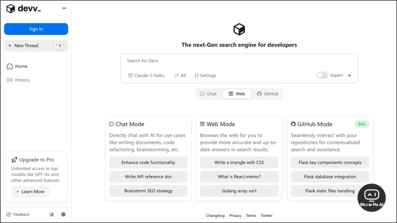Go to Home in sidebar
Screen dimensions: 397x223
(x=17, y=66)
